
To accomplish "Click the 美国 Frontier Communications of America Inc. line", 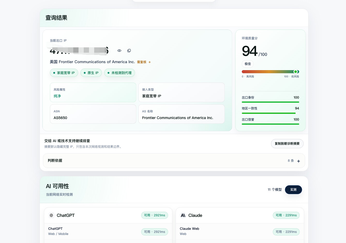I will coord(92,62).
